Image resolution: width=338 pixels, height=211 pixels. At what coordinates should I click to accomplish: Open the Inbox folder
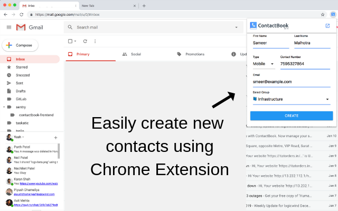click(30, 59)
